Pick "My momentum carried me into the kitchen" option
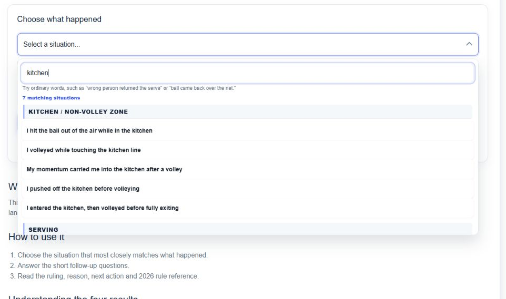This screenshot has width=506, height=299. click(248, 169)
